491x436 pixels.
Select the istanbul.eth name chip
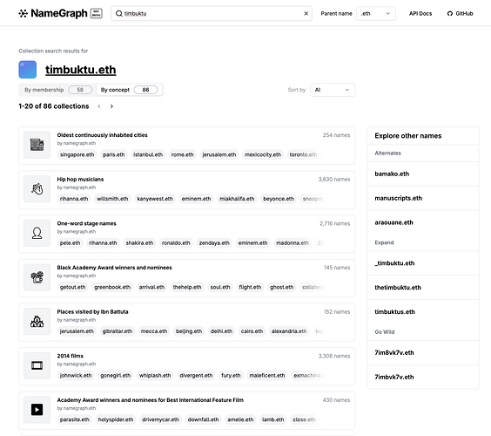tap(148, 154)
